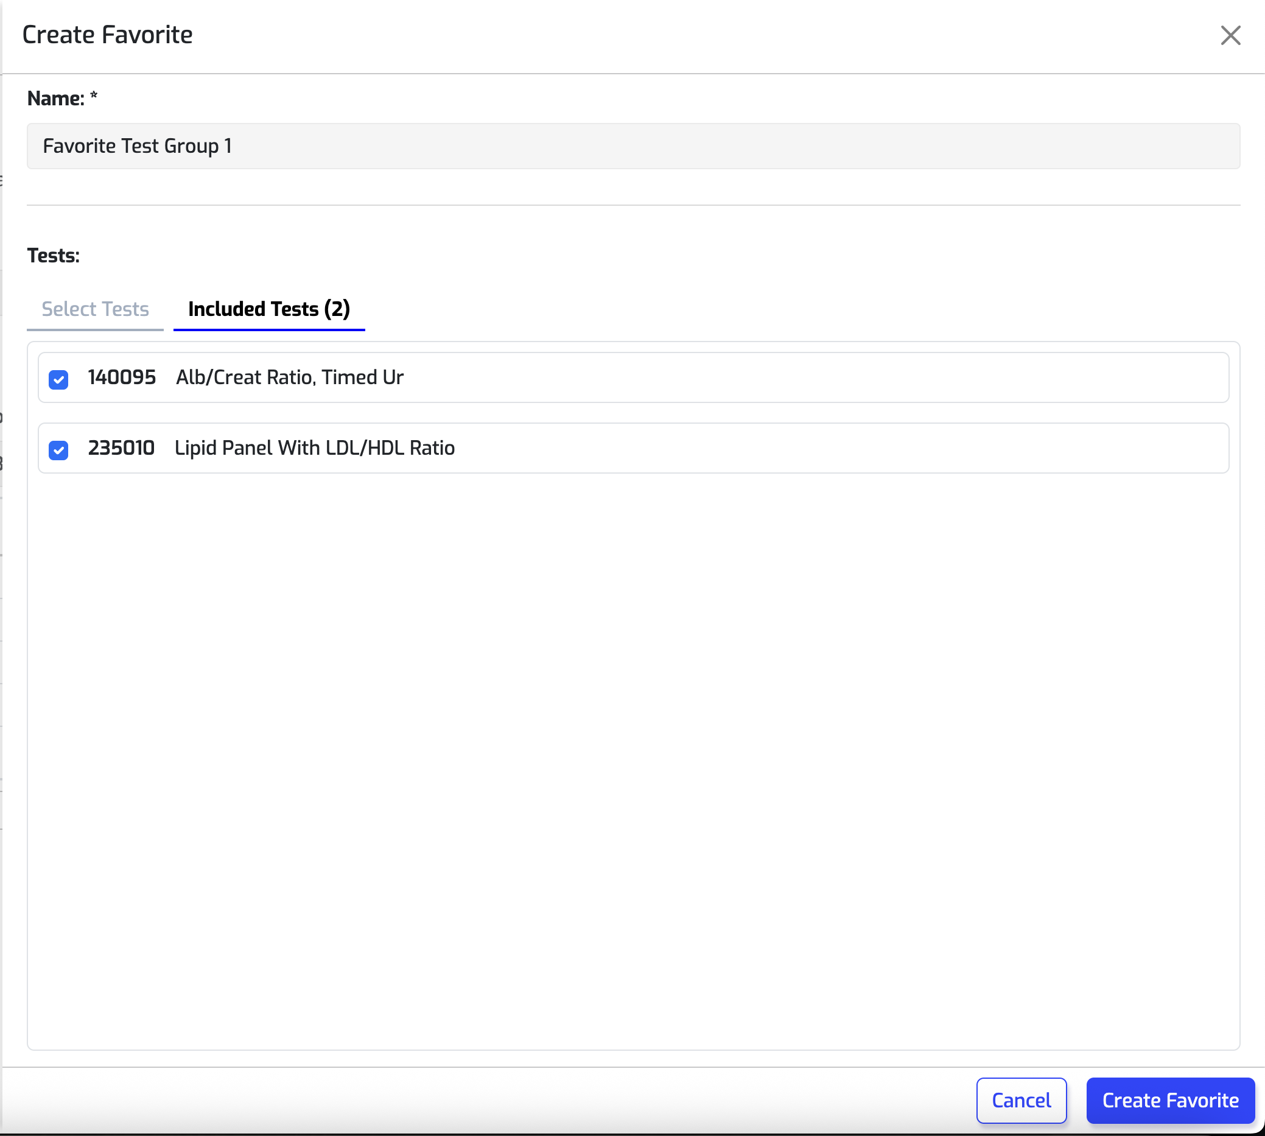Uncheck the 140095 test checkbox
Image resolution: width=1265 pixels, height=1136 pixels.
(x=58, y=379)
